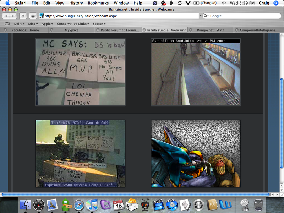
Task: Open iCal calendar in the Dock
Action: coord(118,204)
